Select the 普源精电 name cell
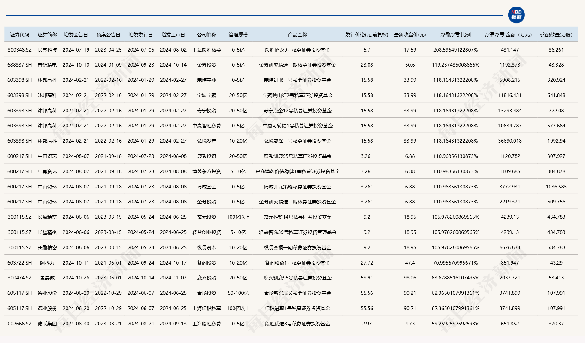585x343 pixels. point(47,65)
